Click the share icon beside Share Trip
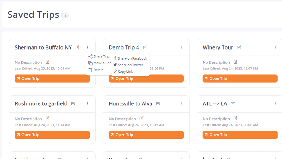 (x=90, y=56)
